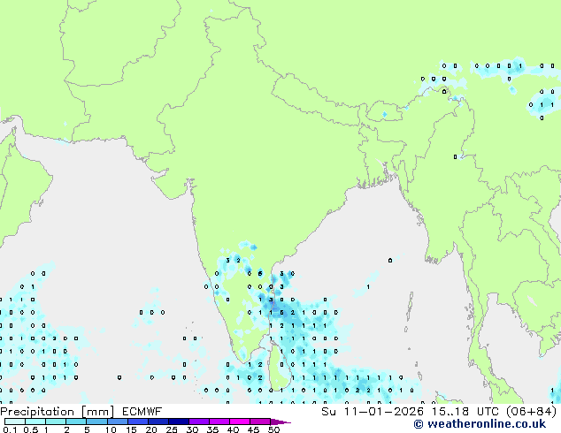Click the 10–15 mm legend swatch
This screenshot has width=561, height=433.
118,422
